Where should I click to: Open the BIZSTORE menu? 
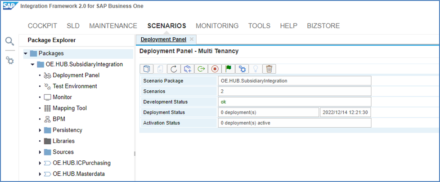pyautogui.click(x=323, y=26)
